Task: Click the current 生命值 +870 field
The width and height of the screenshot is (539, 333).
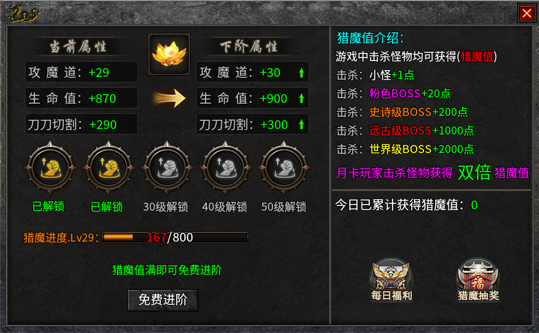Action: click(x=81, y=98)
